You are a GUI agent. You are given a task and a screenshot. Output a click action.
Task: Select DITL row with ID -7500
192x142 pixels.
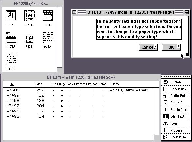[x=78, y=90]
